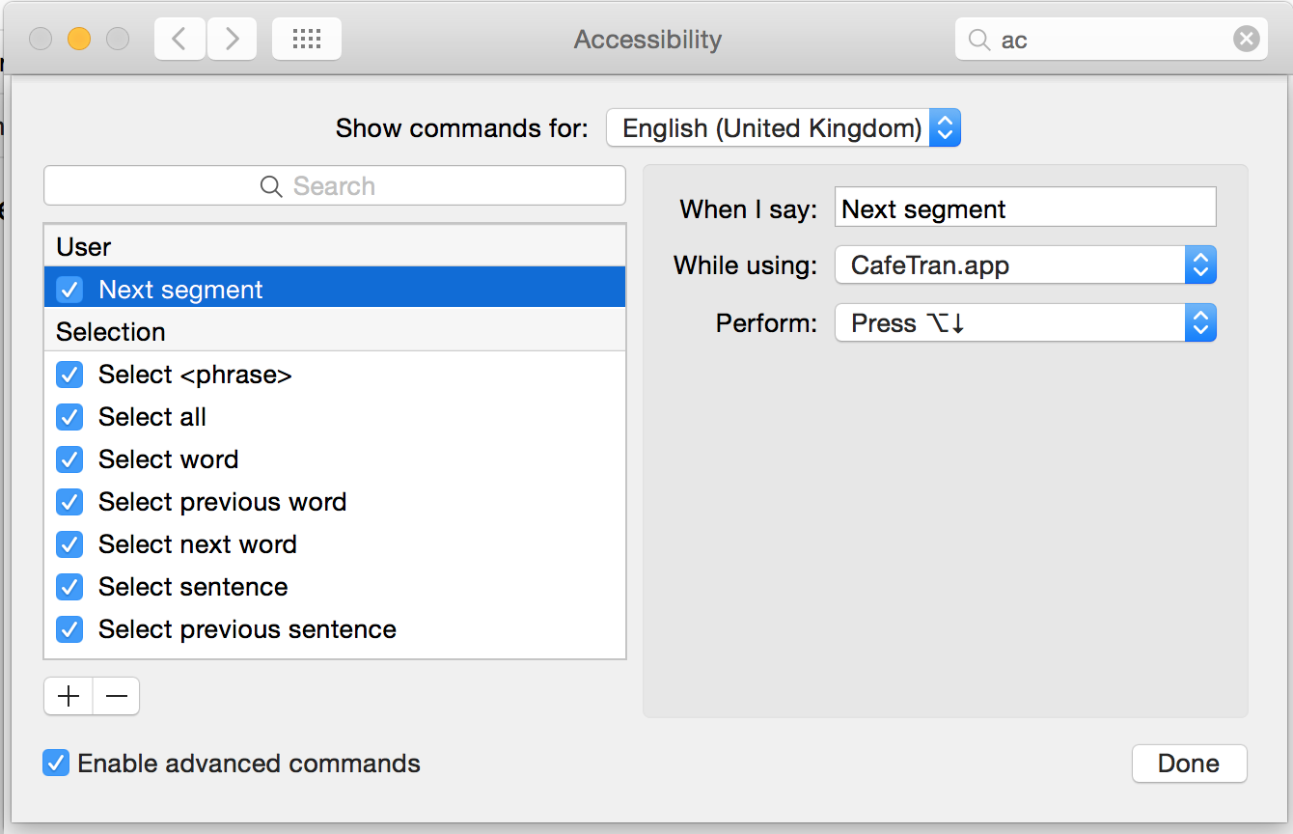The height and width of the screenshot is (834, 1293).
Task: Click the back navigation arrow
Action: (x=179, y=40)
